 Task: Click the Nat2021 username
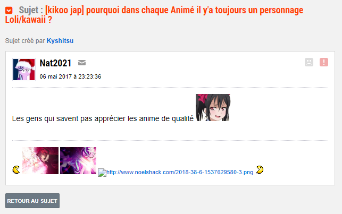55,63
